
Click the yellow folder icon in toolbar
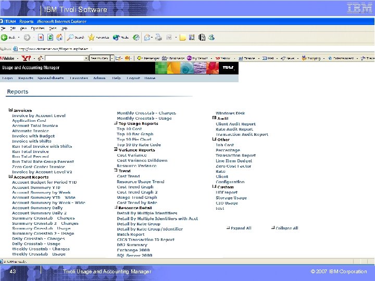click(x=183, y=37)
